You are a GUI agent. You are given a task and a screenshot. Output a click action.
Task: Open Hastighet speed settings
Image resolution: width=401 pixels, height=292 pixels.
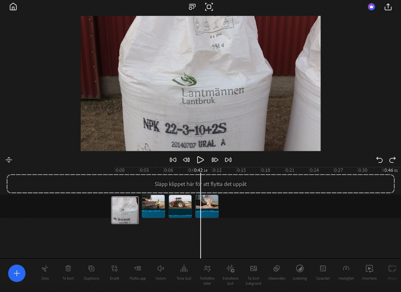point(346,272)
